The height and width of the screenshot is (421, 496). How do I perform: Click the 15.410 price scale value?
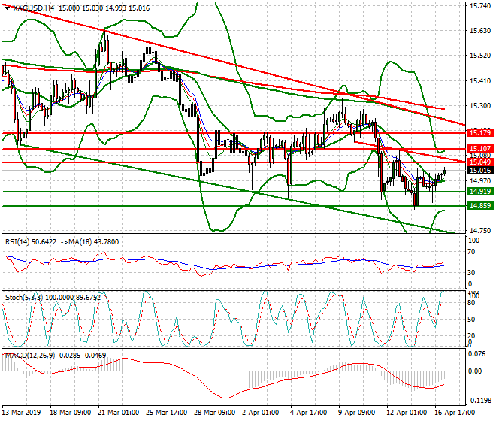[x=480, y=81]
